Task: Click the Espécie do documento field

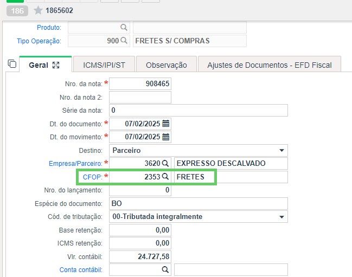Action: (199, 203)
